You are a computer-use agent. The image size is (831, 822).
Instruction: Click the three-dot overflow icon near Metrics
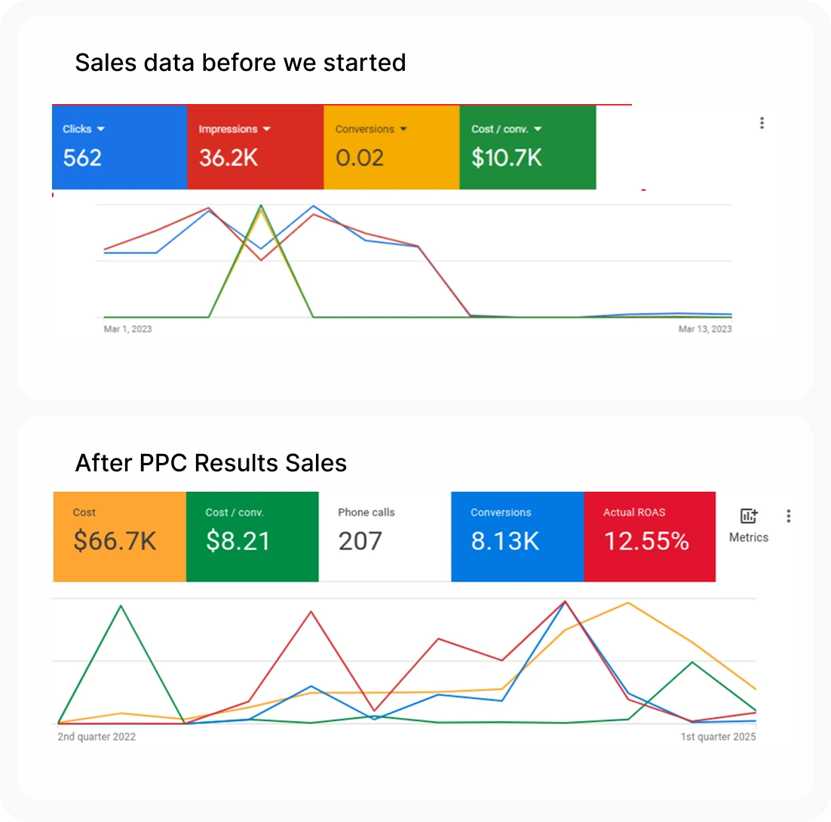click(x=788, y=516)
